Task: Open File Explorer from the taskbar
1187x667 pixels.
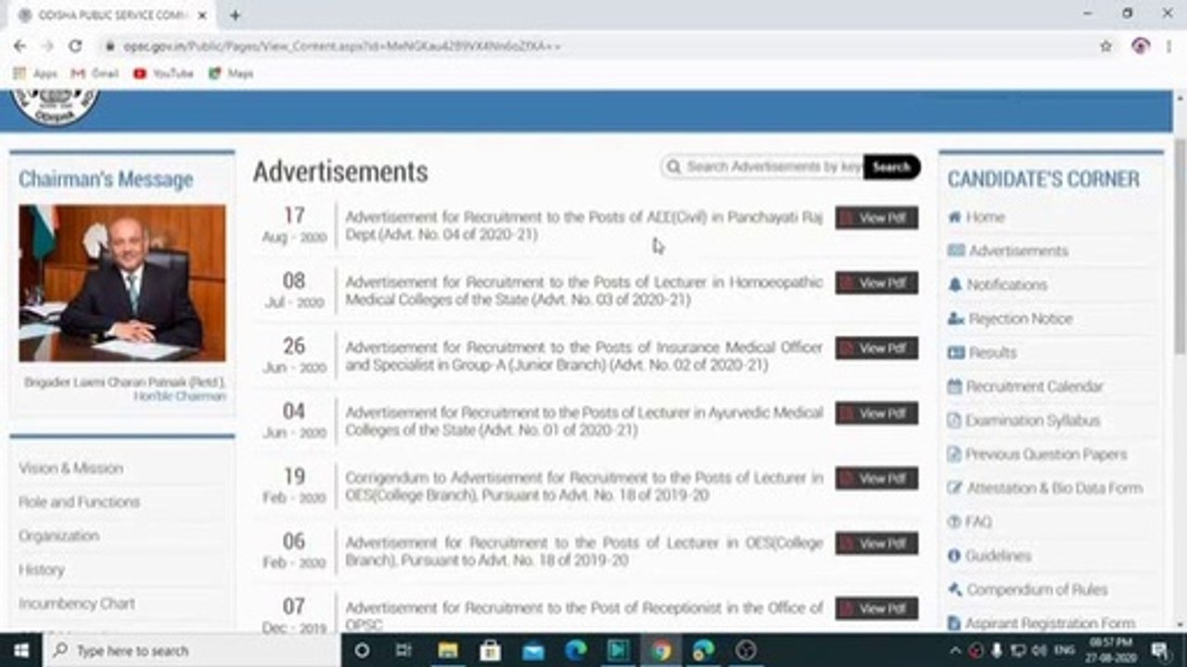Action: 447,650
